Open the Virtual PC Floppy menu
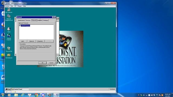 tap(19, 6)
